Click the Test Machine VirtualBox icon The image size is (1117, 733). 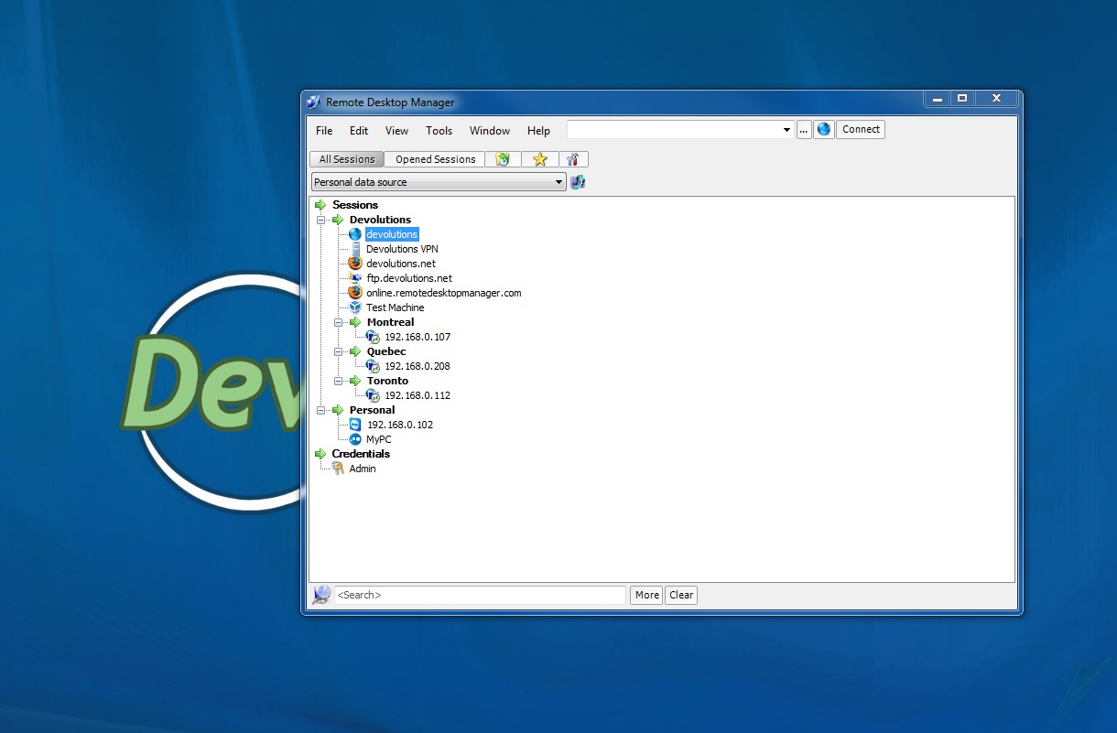[355, 307]
